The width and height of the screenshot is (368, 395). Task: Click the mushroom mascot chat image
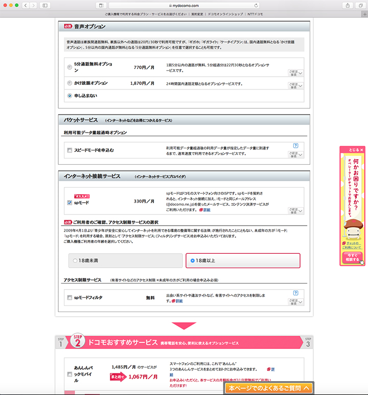(353, 229)
